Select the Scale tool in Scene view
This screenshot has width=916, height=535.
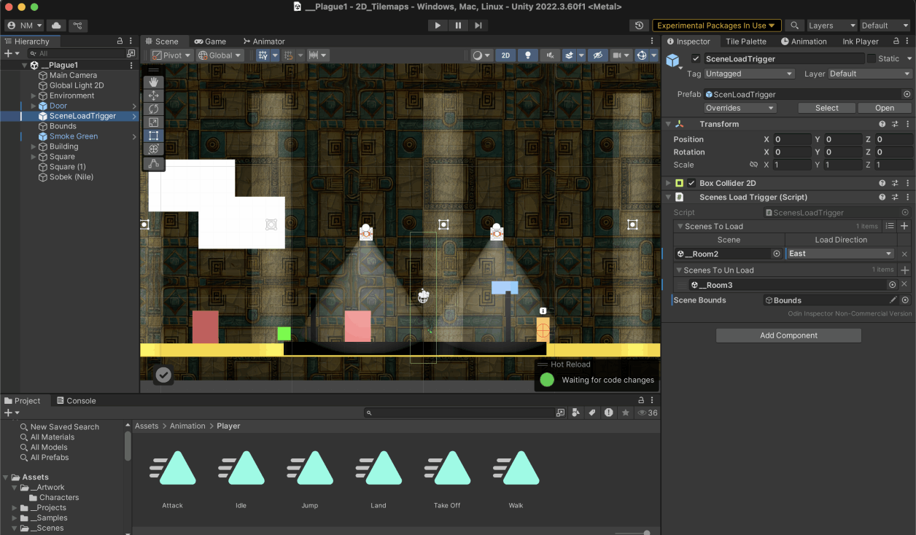click(x=154, y=122)
